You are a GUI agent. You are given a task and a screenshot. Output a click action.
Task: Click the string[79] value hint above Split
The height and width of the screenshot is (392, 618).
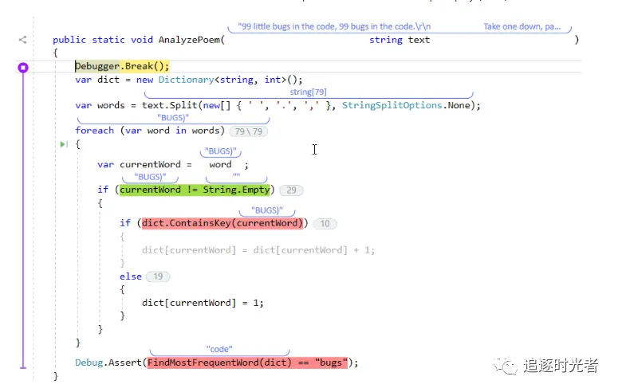309,92
